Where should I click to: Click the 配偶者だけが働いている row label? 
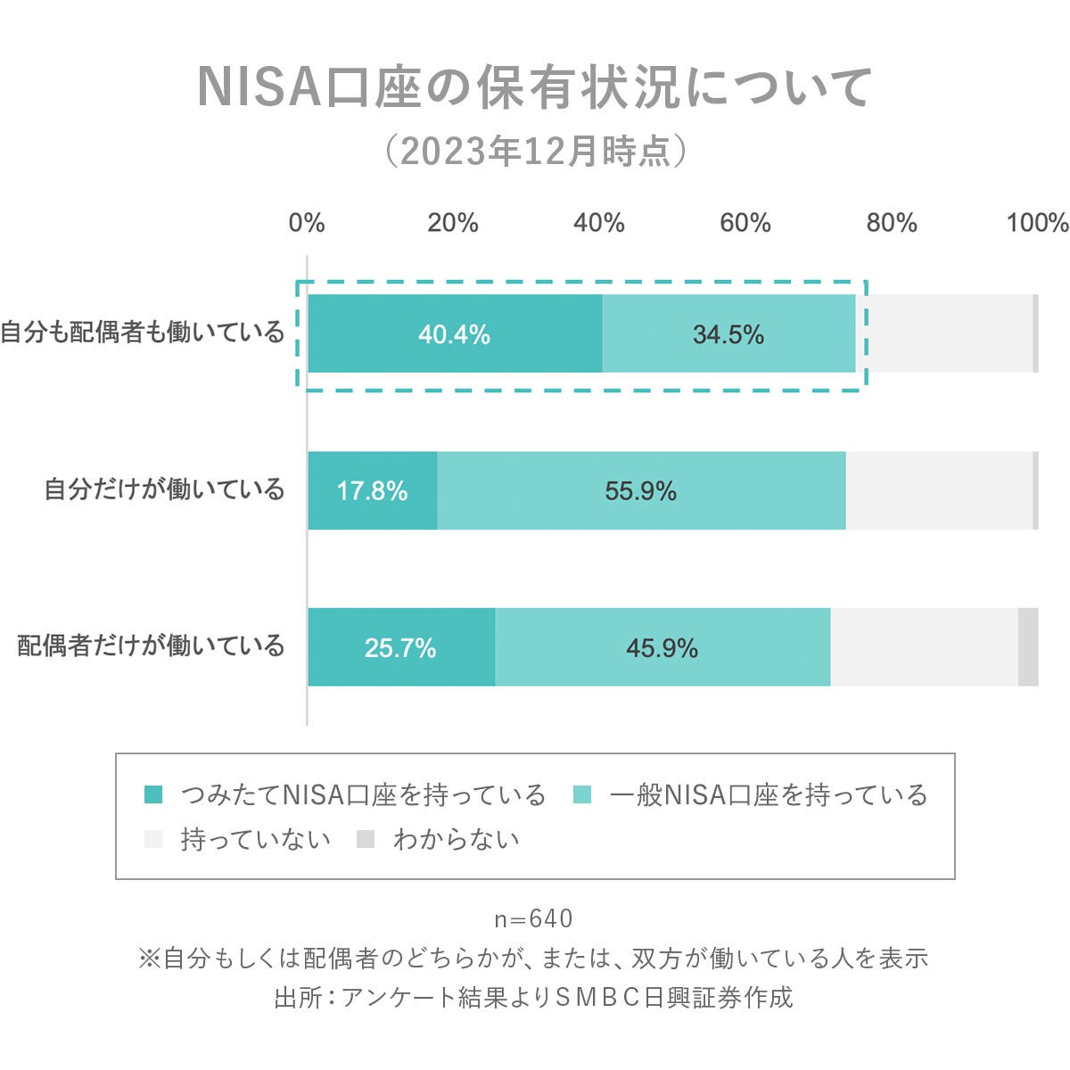click(x=151, y=646)
